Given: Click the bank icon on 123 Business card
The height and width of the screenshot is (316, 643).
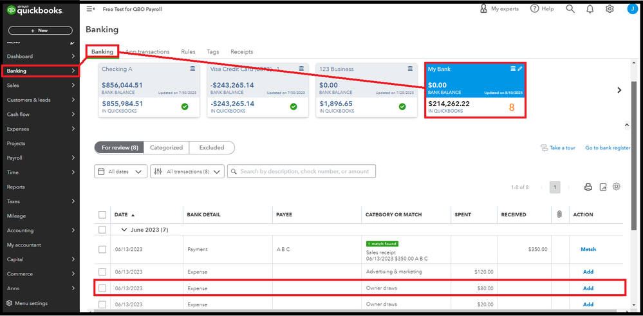Looking at the screenshot, I should (x=410, y=68).
